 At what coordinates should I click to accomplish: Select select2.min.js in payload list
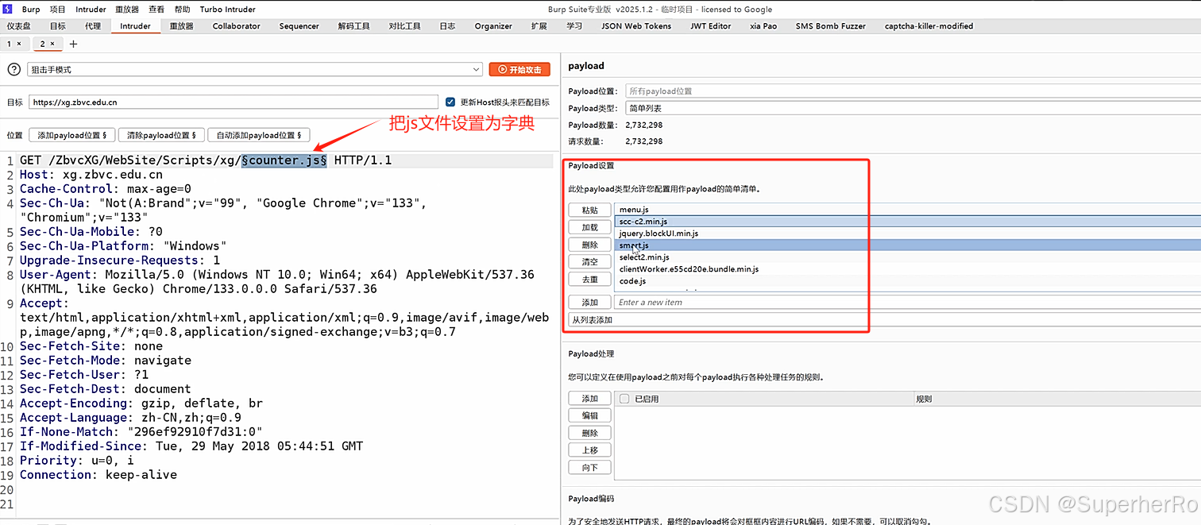(x=908, y=257)
